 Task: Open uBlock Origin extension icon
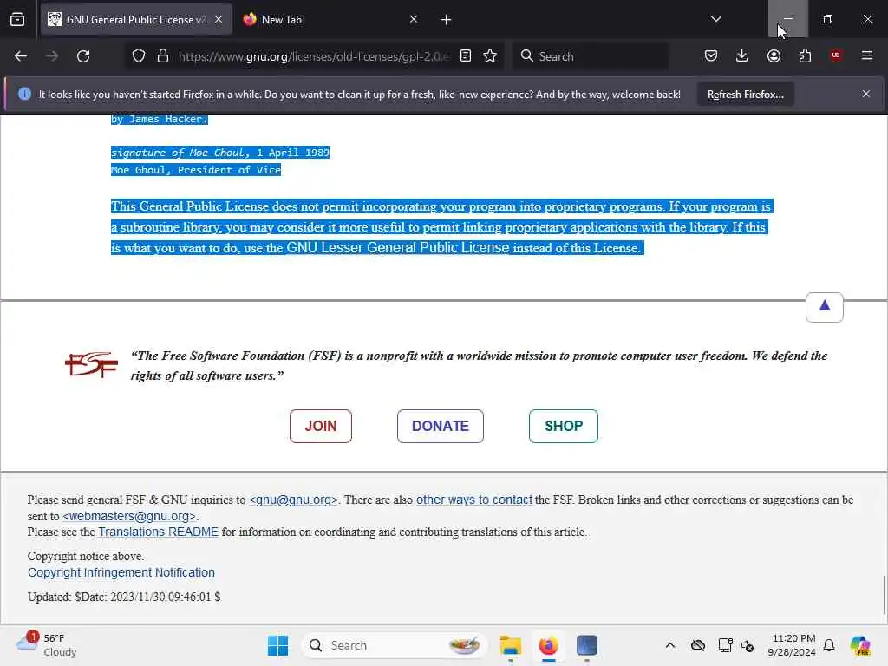click(836, 55)
